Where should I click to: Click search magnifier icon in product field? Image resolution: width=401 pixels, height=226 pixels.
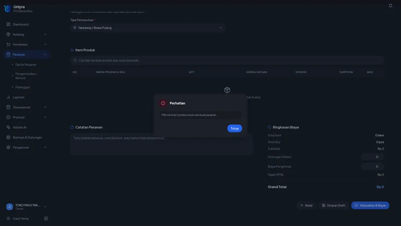(75, 60)
